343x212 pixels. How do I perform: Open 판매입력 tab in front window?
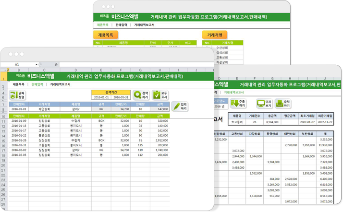pos(37,84)
